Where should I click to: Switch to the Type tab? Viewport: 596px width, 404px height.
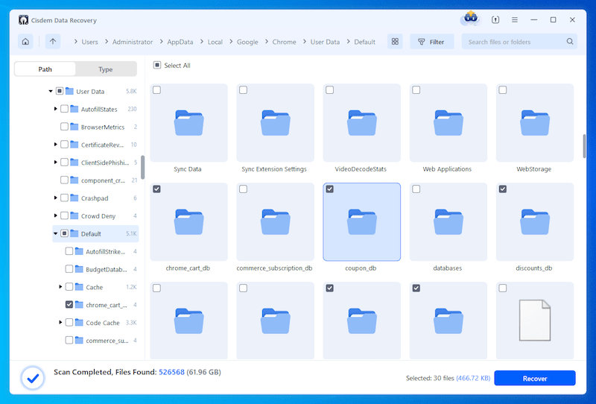[x=106, y=69]
